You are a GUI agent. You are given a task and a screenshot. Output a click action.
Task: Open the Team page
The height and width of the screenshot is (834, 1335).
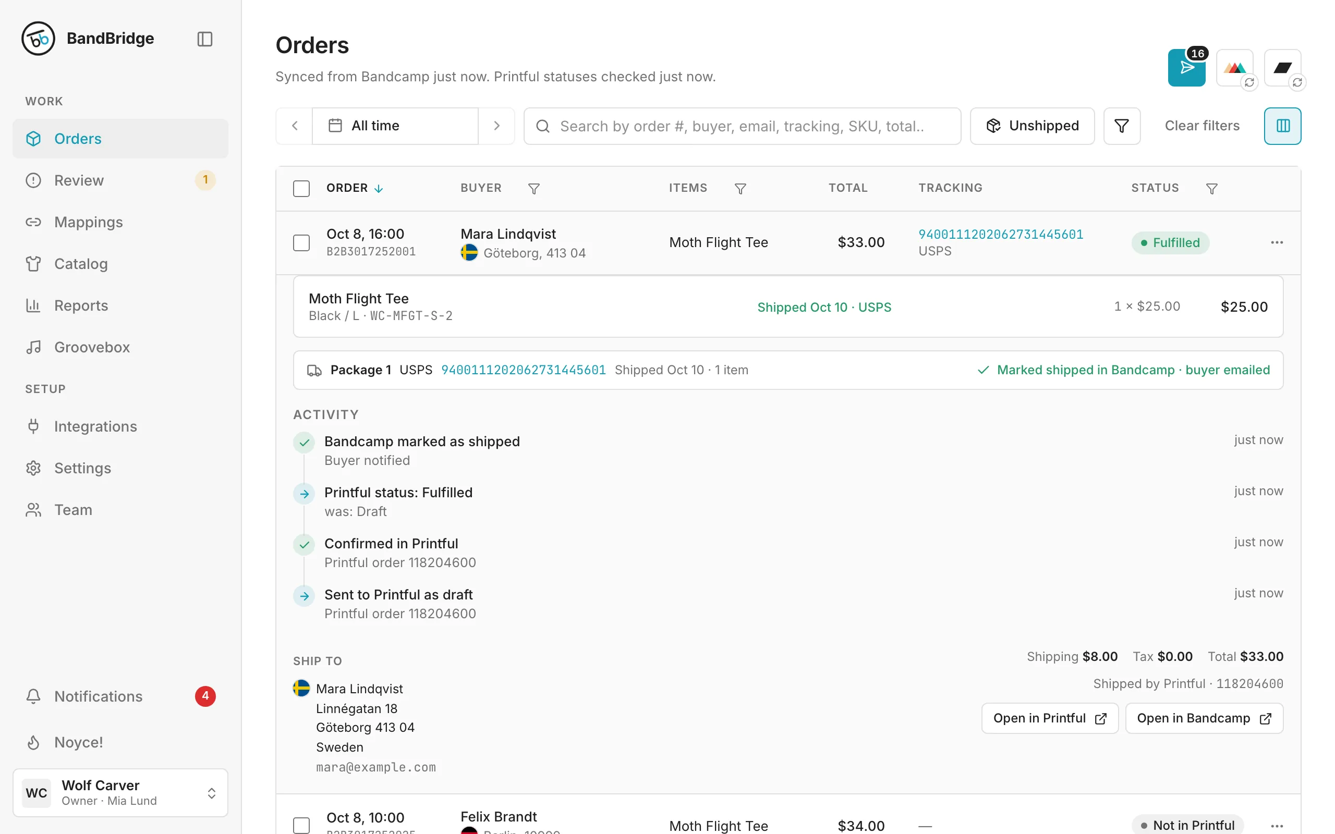(x=120, y=510)
